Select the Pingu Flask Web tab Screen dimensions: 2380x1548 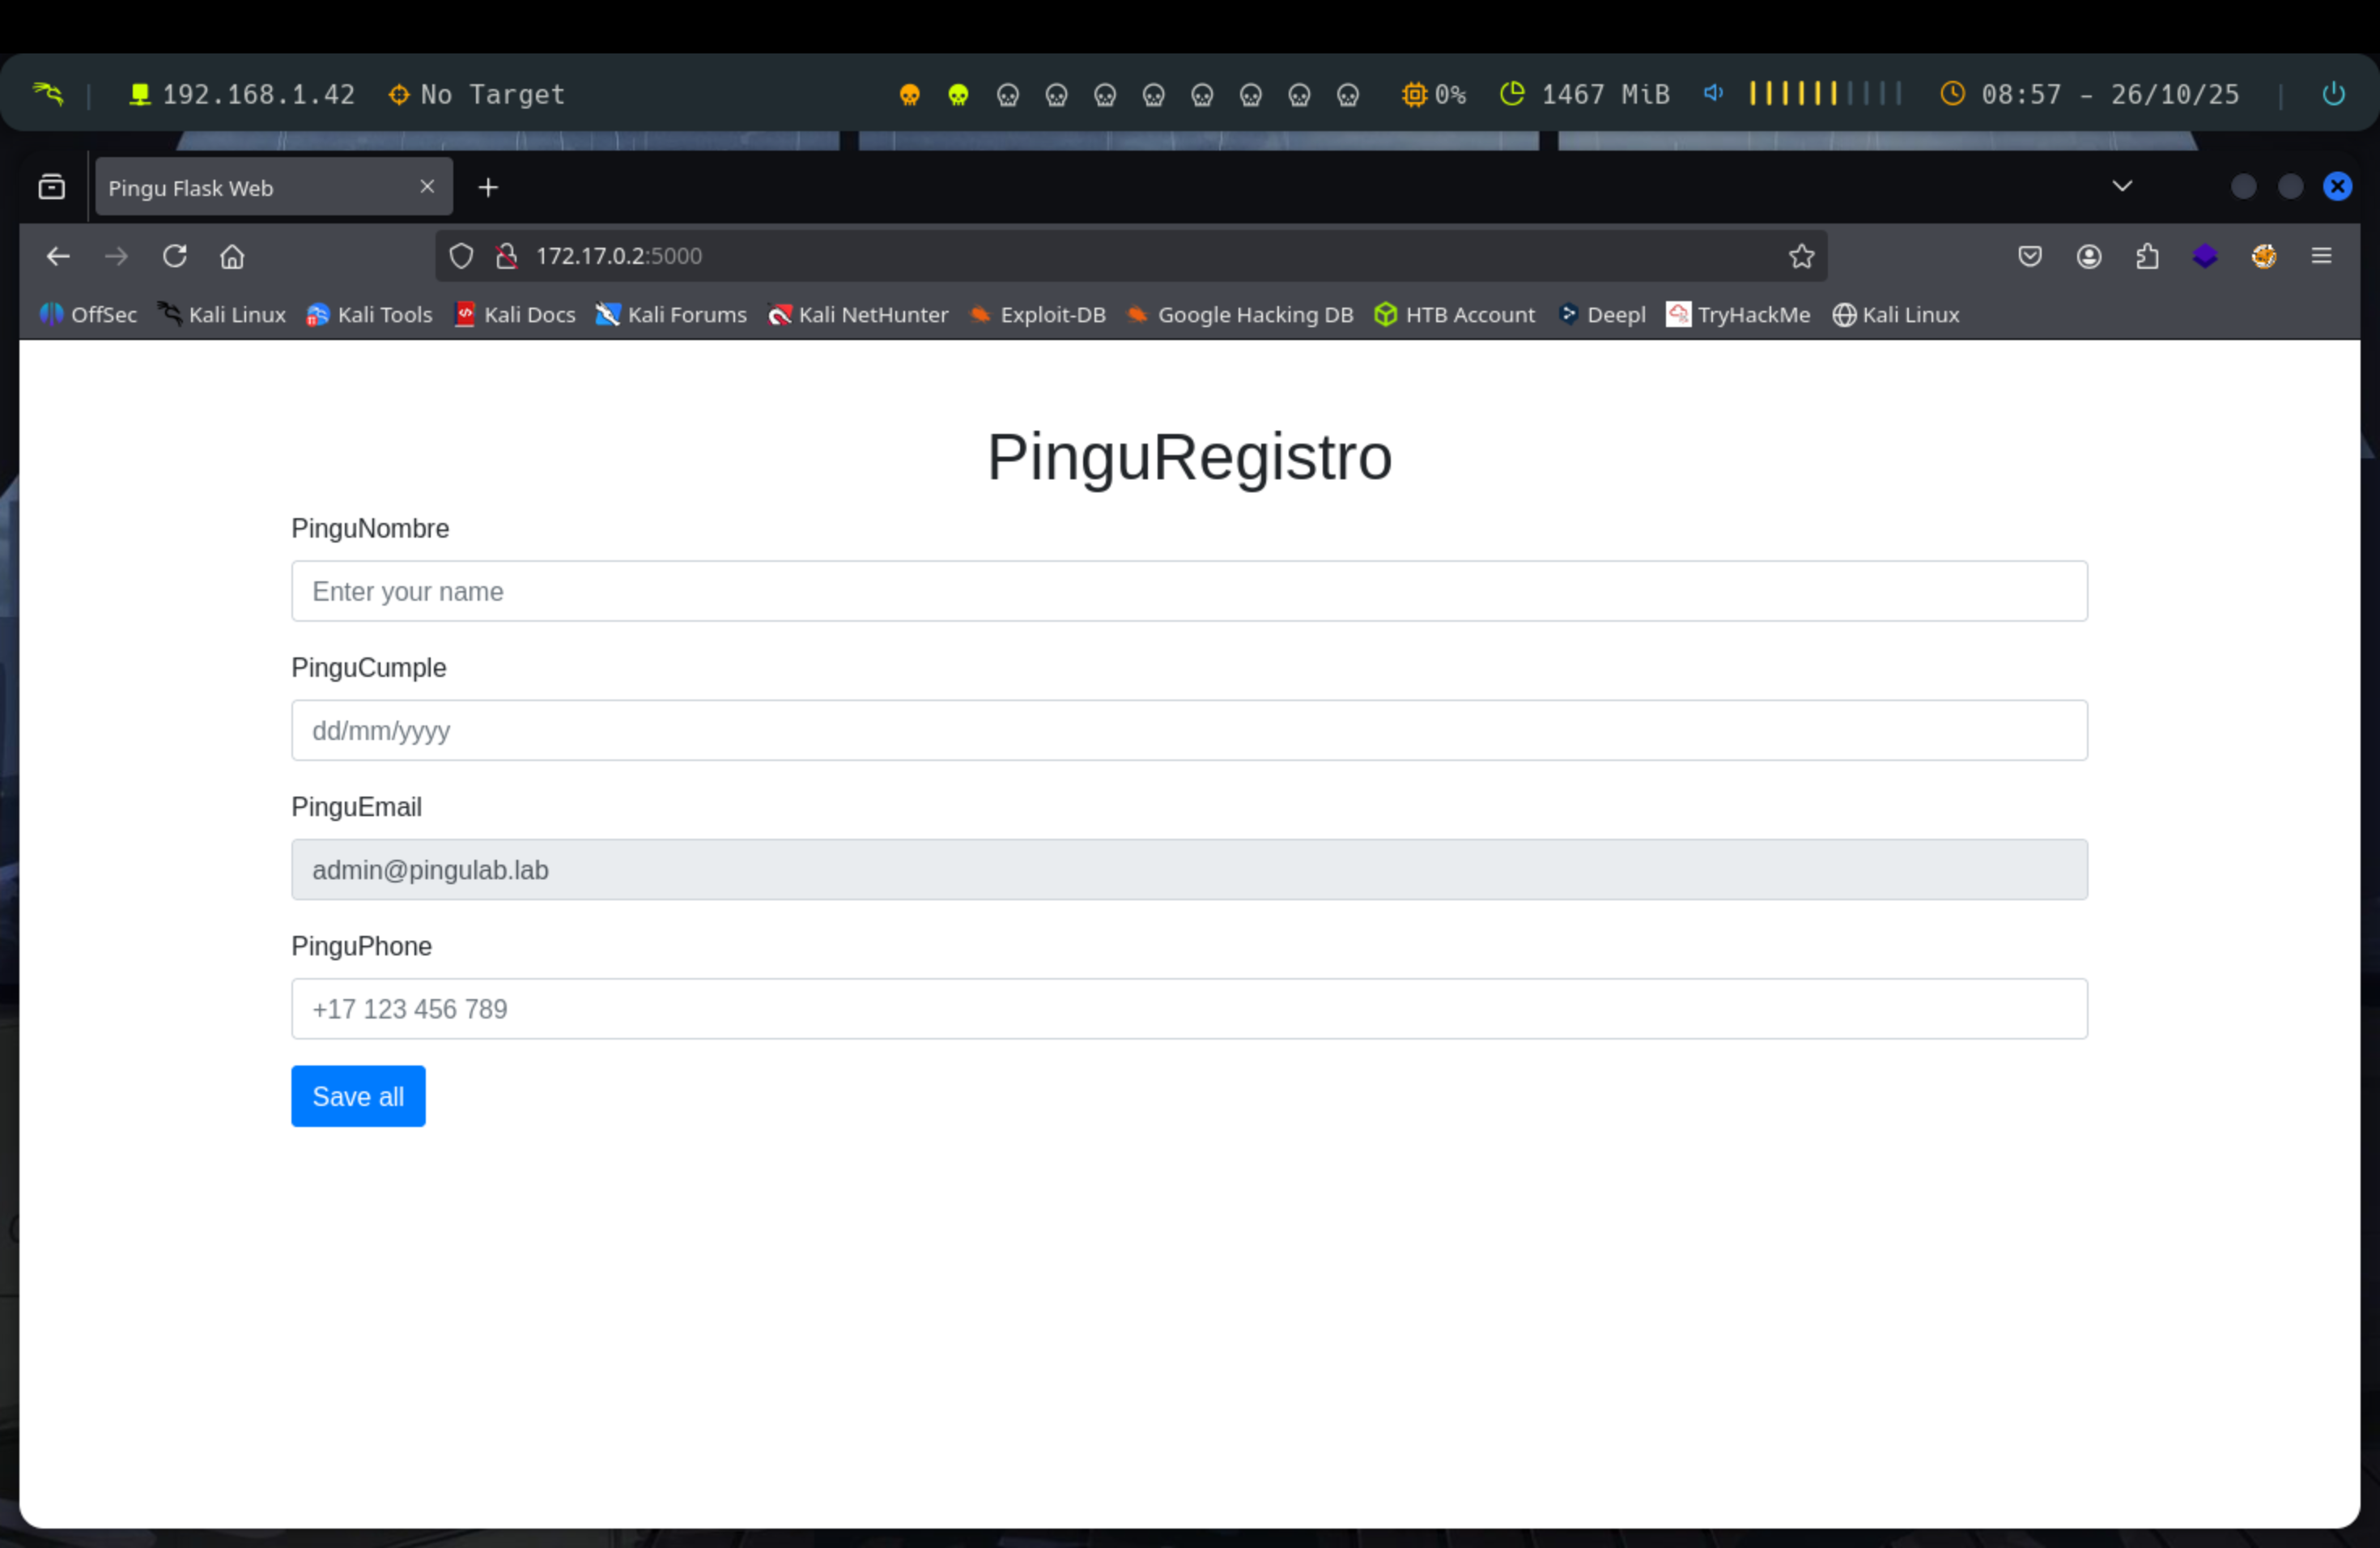point(240,188)
